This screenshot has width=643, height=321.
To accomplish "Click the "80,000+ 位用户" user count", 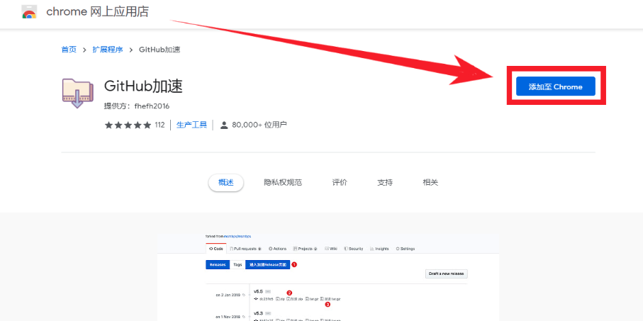I will [x=259, y=125].
